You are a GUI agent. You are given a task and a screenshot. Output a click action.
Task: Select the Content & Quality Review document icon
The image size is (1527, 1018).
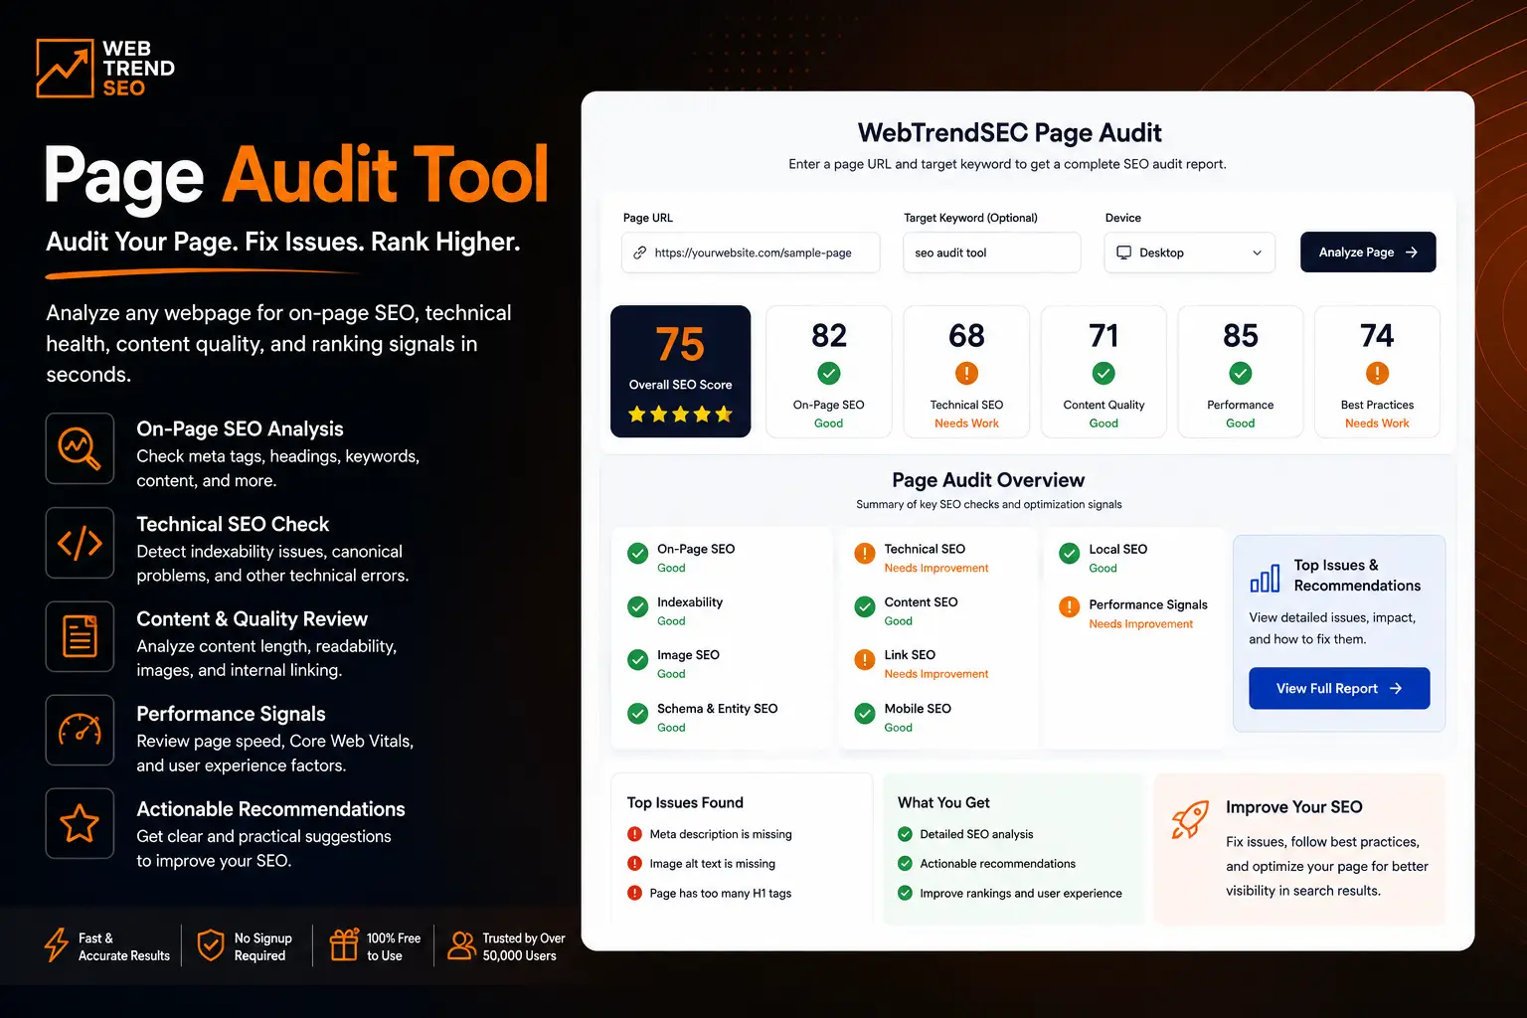[x=80, y=636]
